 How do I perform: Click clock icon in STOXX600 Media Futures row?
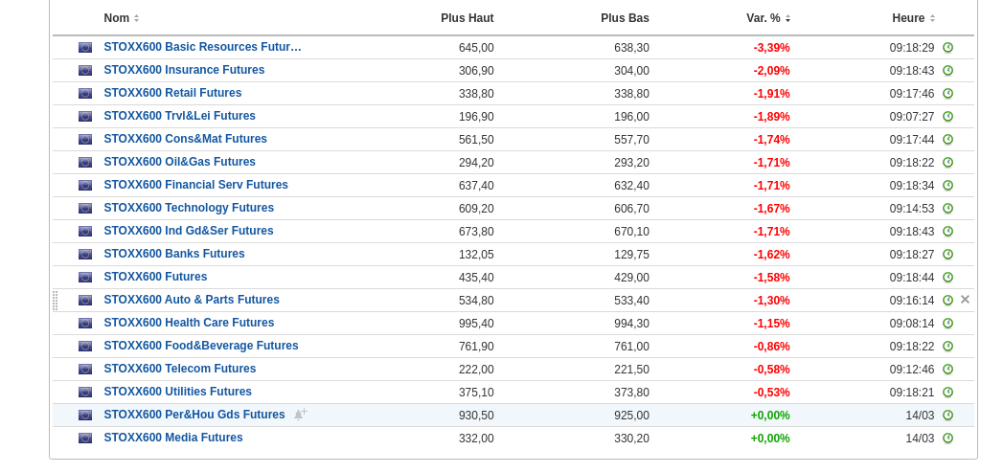click(947, 439)
